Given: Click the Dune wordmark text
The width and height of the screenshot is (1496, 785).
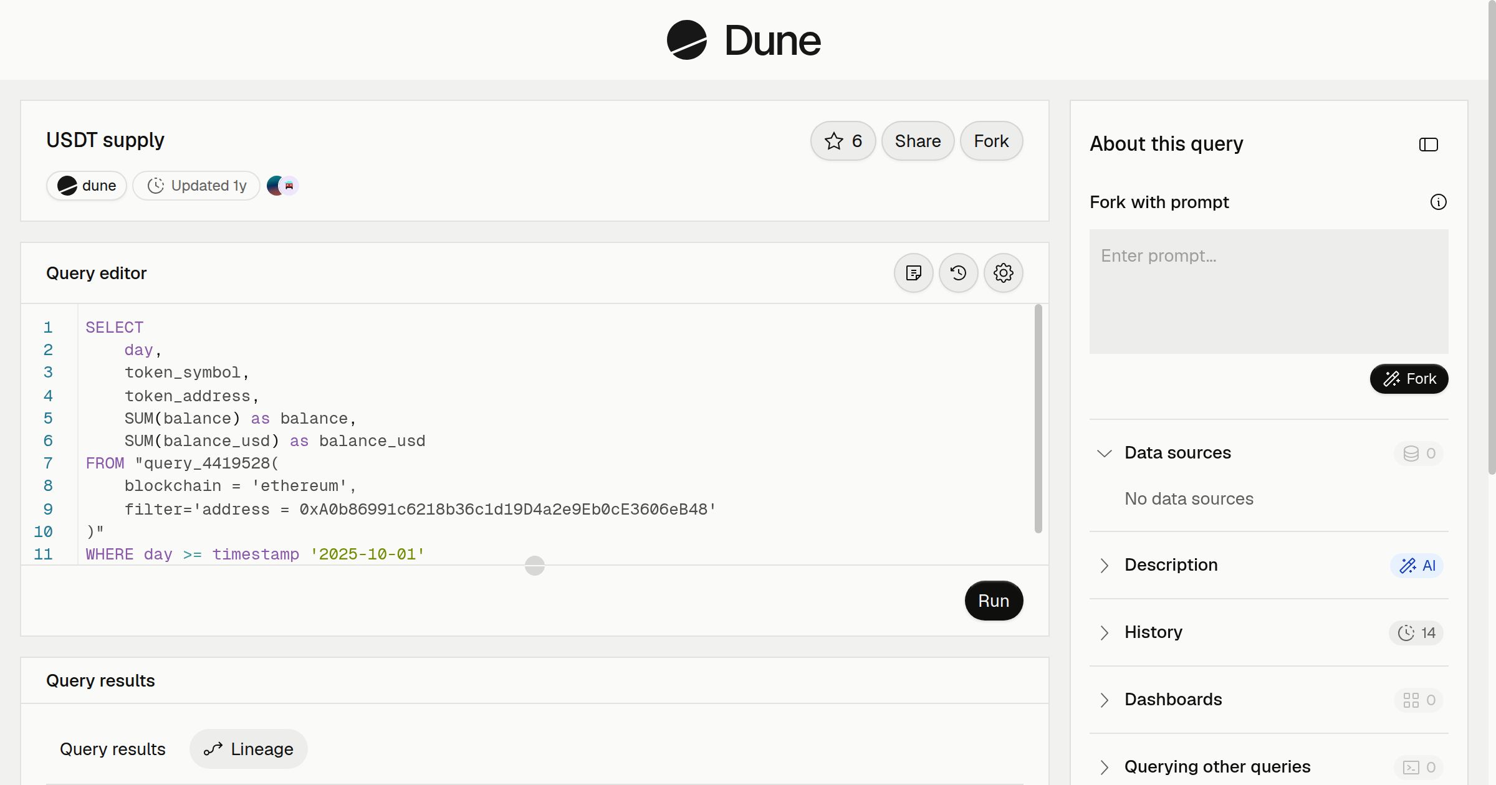Looking at the screenshot, I should coord(772,40).
